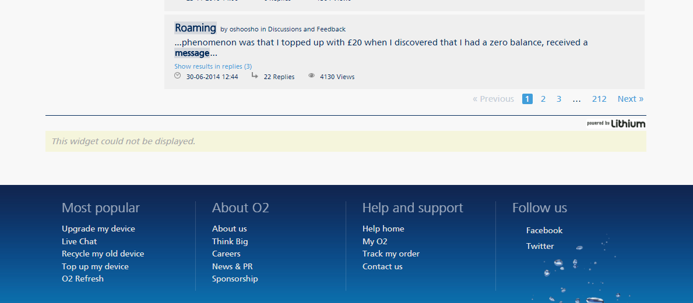Visit the Careers footer link
This screenshot has height=303, width=693.
226,254
